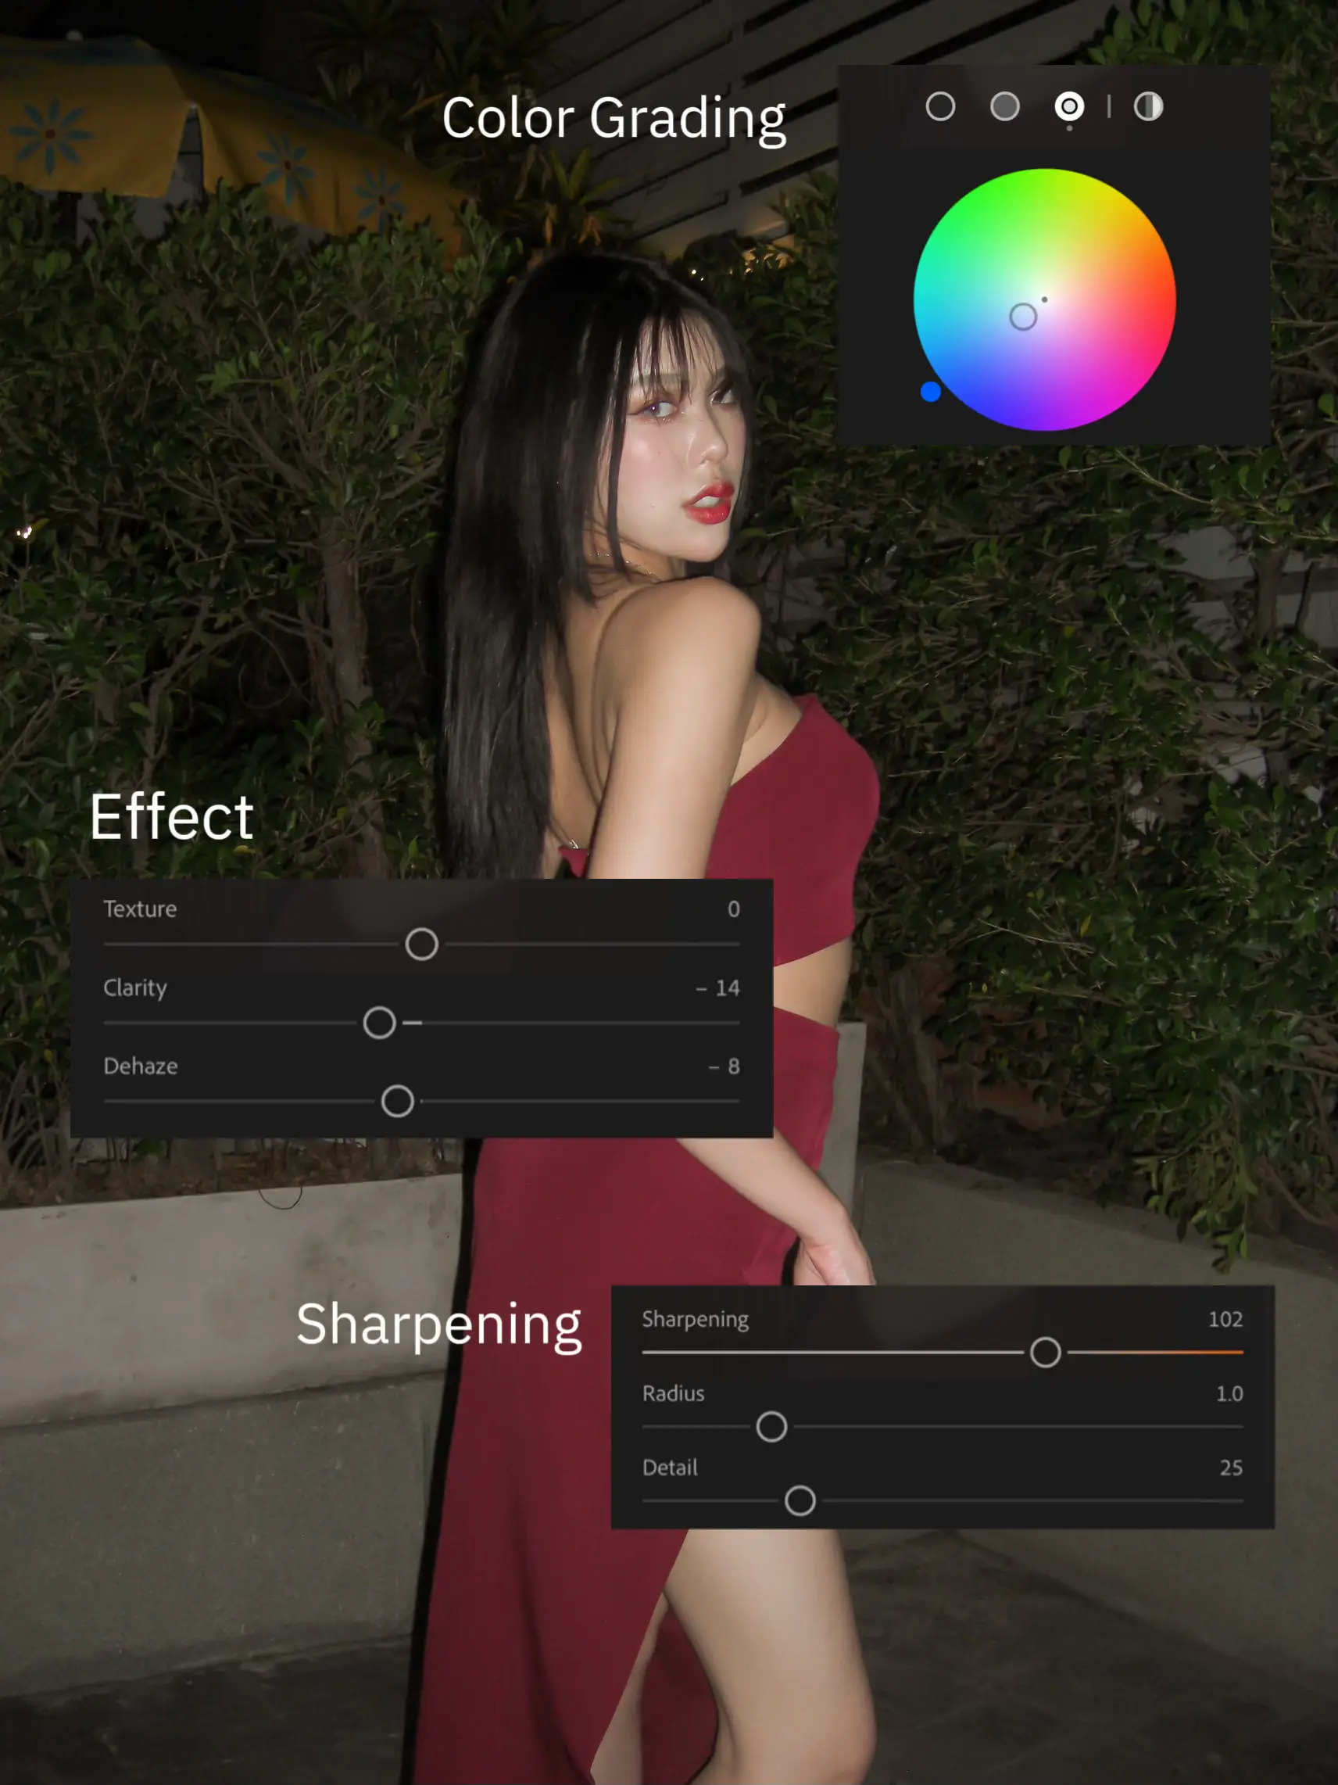Tap the Texture value 0
1338x1785 pixels.
click(733, 909)
